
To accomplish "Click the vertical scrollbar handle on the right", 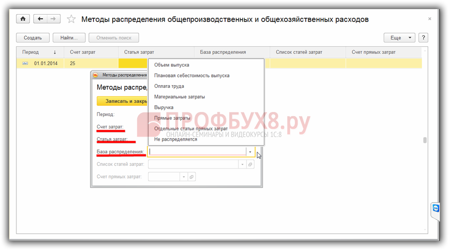I will [x=425, y=140].
